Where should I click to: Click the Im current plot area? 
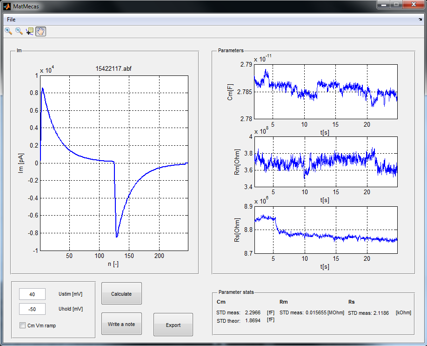(x=114, y=163)
